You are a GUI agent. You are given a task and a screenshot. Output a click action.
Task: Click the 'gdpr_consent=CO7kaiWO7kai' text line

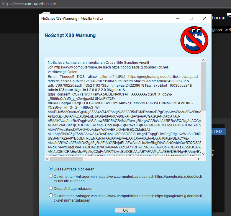click(110, 94)
